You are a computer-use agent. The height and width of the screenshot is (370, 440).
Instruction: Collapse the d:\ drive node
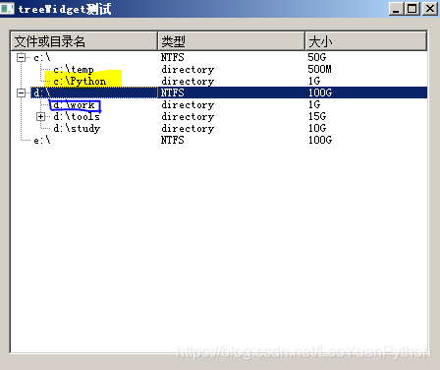[21, 93]
